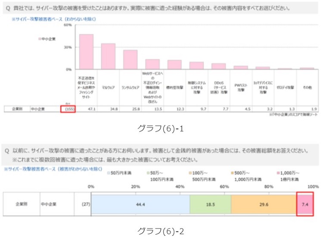323x238 pixels.
Task: Click the 企業別 cell in graph (6)-2
Action: pos(22,204)
